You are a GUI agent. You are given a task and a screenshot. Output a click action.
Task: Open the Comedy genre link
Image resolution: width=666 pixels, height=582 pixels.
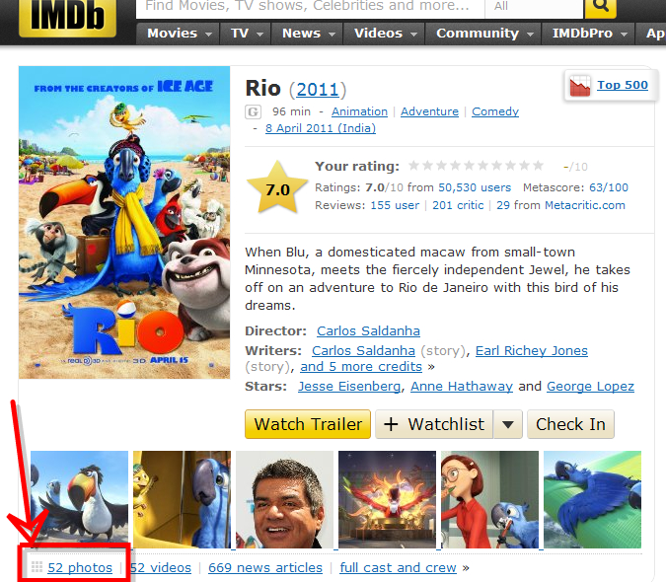[495, 111]
